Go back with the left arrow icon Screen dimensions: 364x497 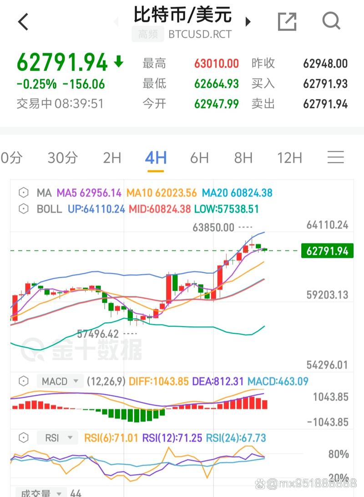23,21
